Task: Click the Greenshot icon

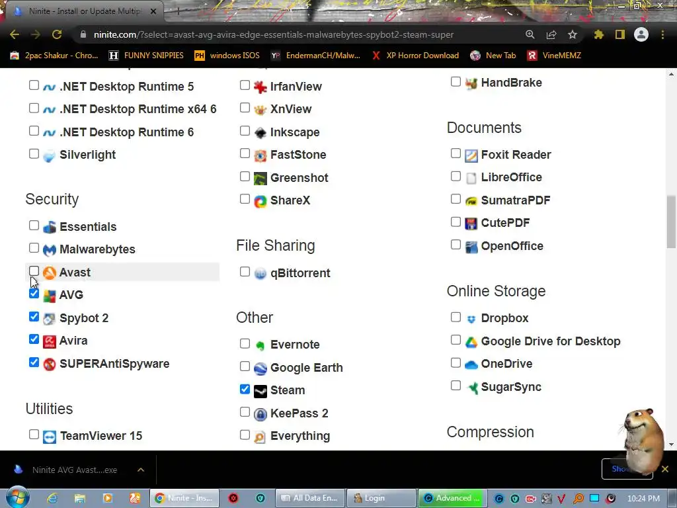Action: coord(260,178)
